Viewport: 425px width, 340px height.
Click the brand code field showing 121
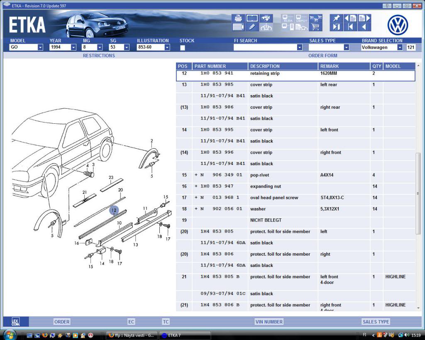(x=410, y=47)
